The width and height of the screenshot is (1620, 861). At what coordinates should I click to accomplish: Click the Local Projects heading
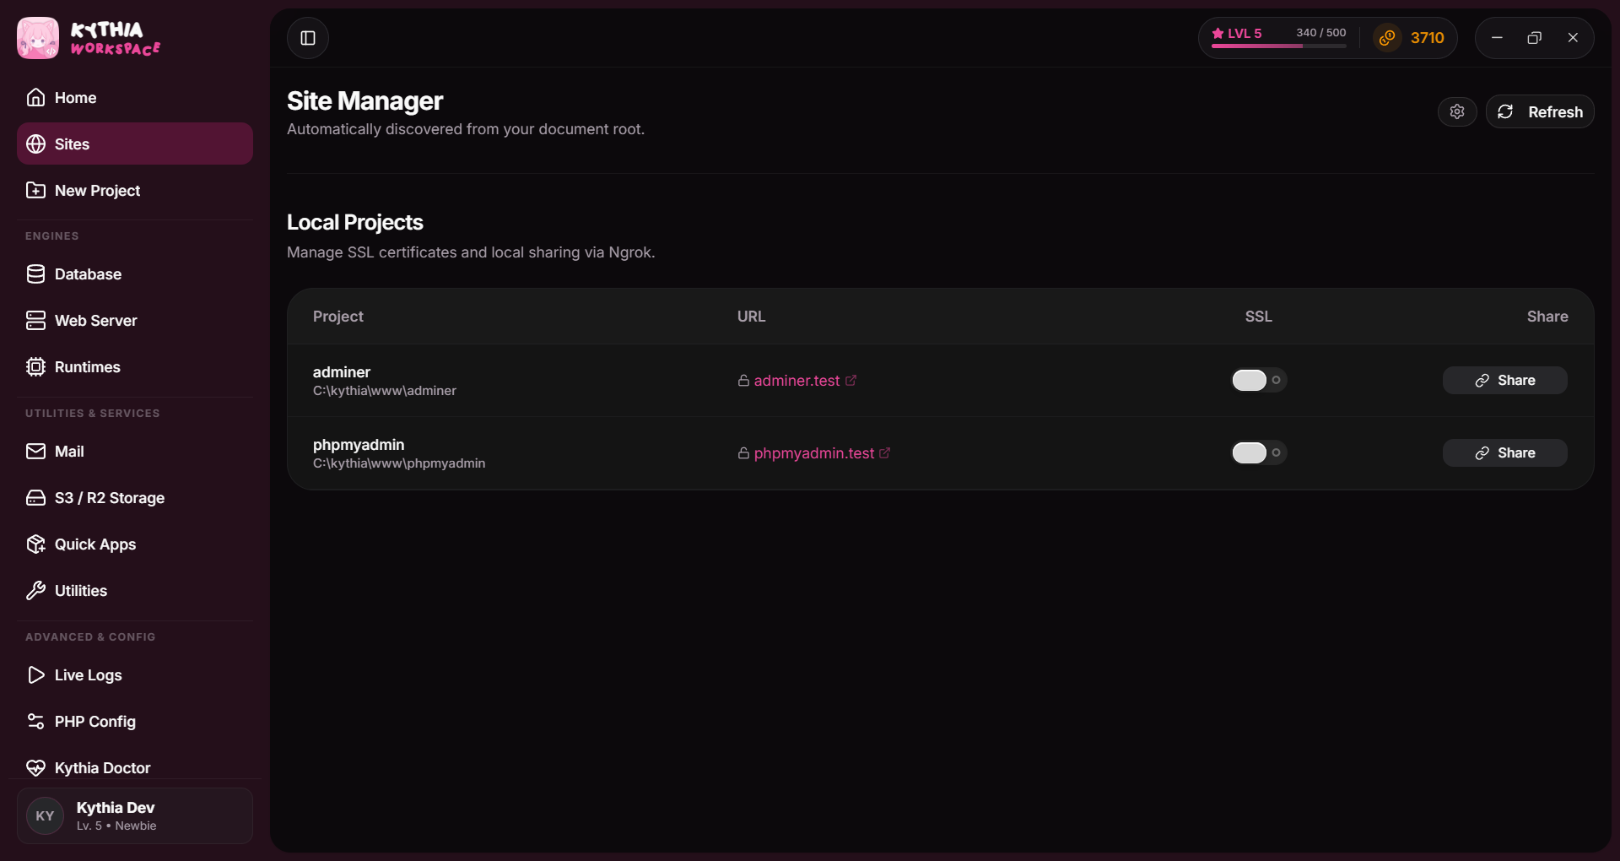[355, 223]
